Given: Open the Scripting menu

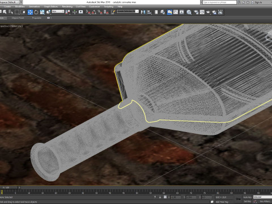Looking at the screenshot, I should (x=109, y=7).
